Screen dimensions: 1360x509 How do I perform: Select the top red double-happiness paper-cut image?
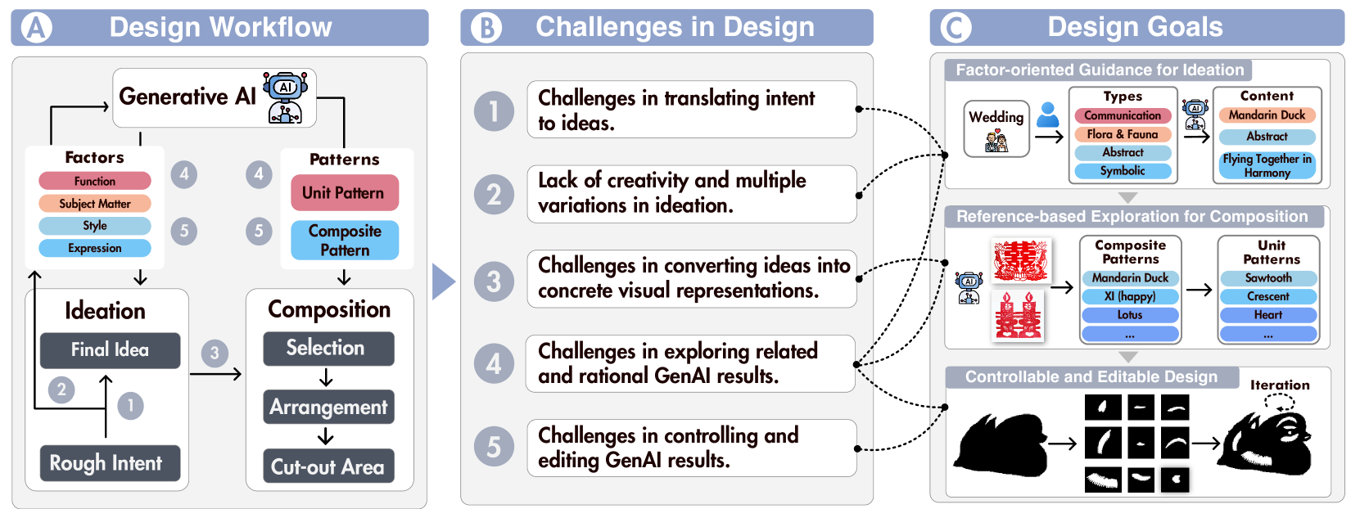pos(1019,260)
